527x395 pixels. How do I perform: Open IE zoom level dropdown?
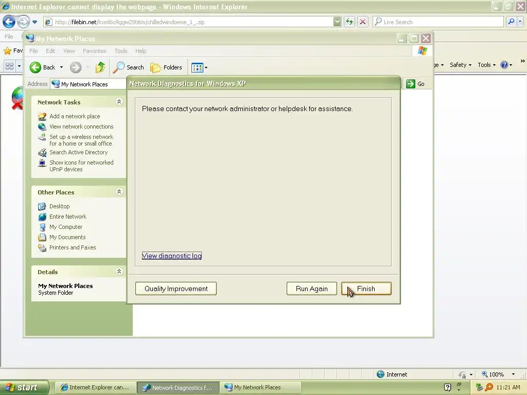(513, 374)
